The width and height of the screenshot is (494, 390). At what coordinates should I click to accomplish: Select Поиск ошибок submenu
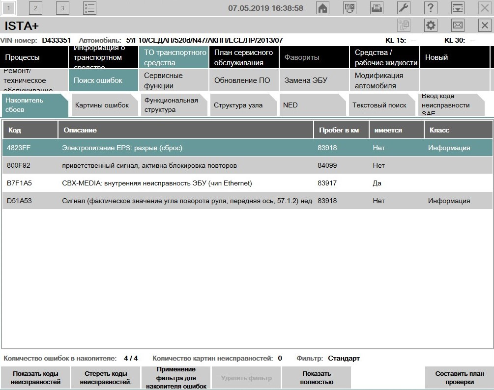[103, 80]
